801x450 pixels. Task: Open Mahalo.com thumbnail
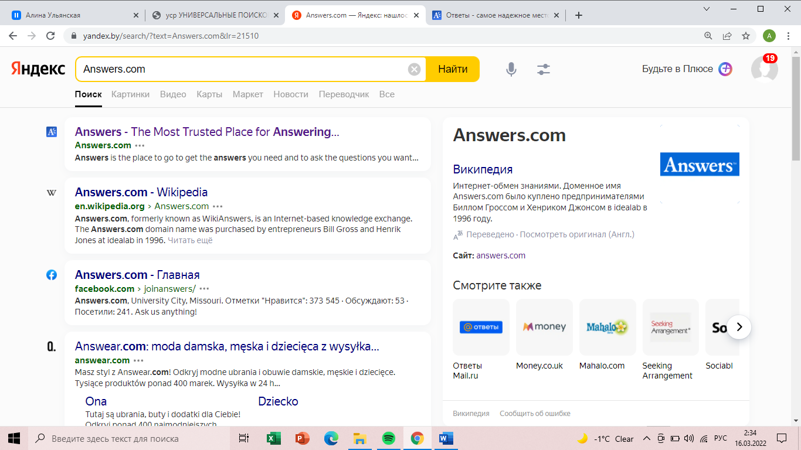pos(607,327)
